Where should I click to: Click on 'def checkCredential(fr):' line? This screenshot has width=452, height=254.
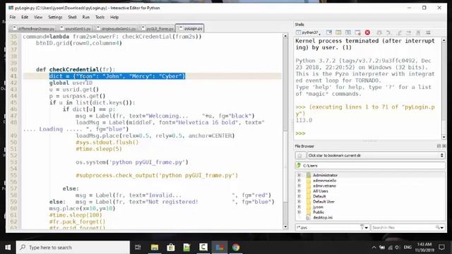click(x=76, y=69)
